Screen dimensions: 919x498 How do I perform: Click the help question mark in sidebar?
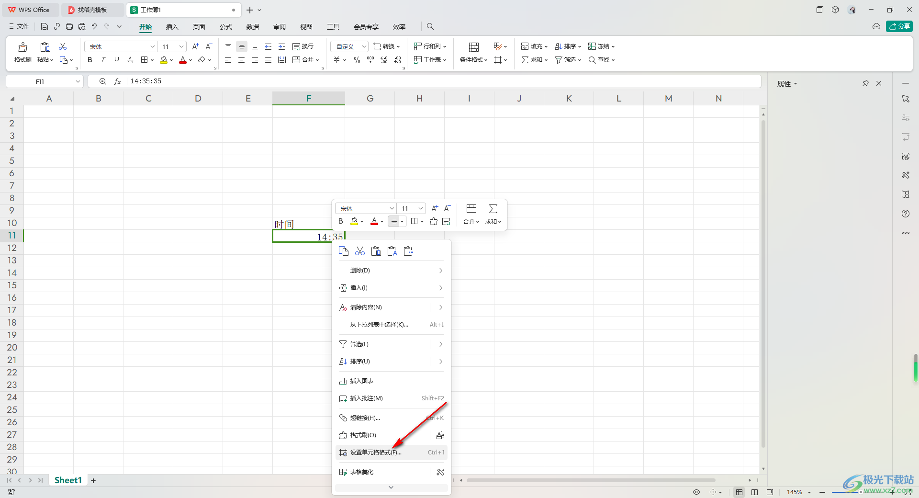pos(906,214)
